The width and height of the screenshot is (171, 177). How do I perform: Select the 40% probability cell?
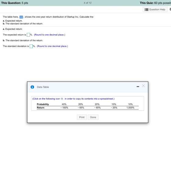64,104
